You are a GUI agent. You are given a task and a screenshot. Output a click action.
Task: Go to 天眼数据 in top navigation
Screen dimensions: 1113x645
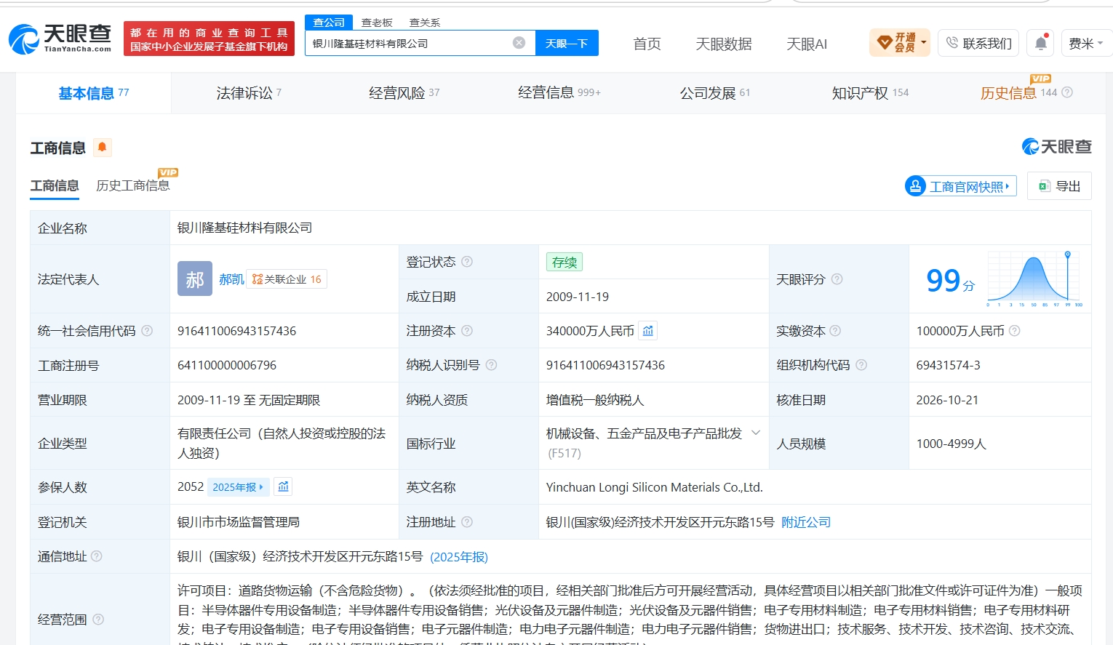724,44
